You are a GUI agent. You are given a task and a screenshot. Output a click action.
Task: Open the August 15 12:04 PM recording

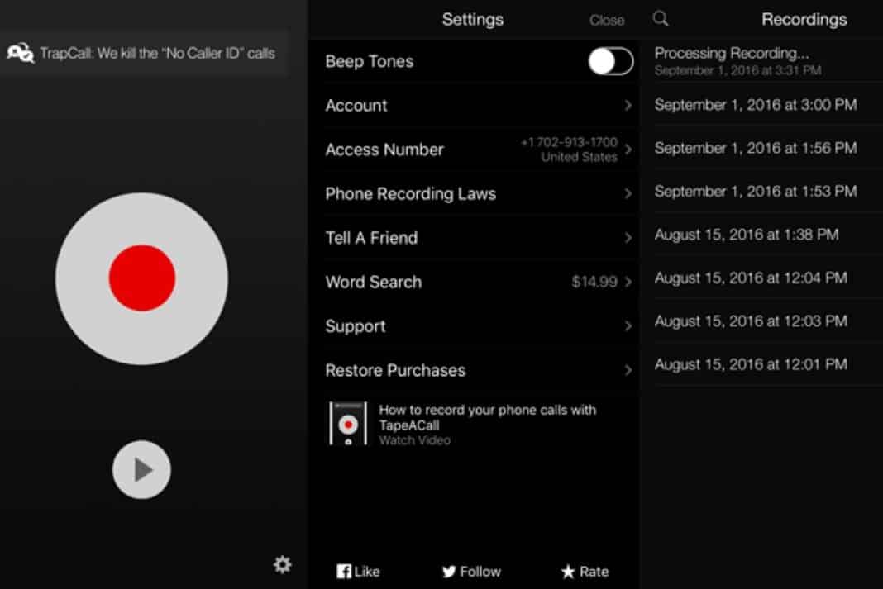tap(750, 278)
